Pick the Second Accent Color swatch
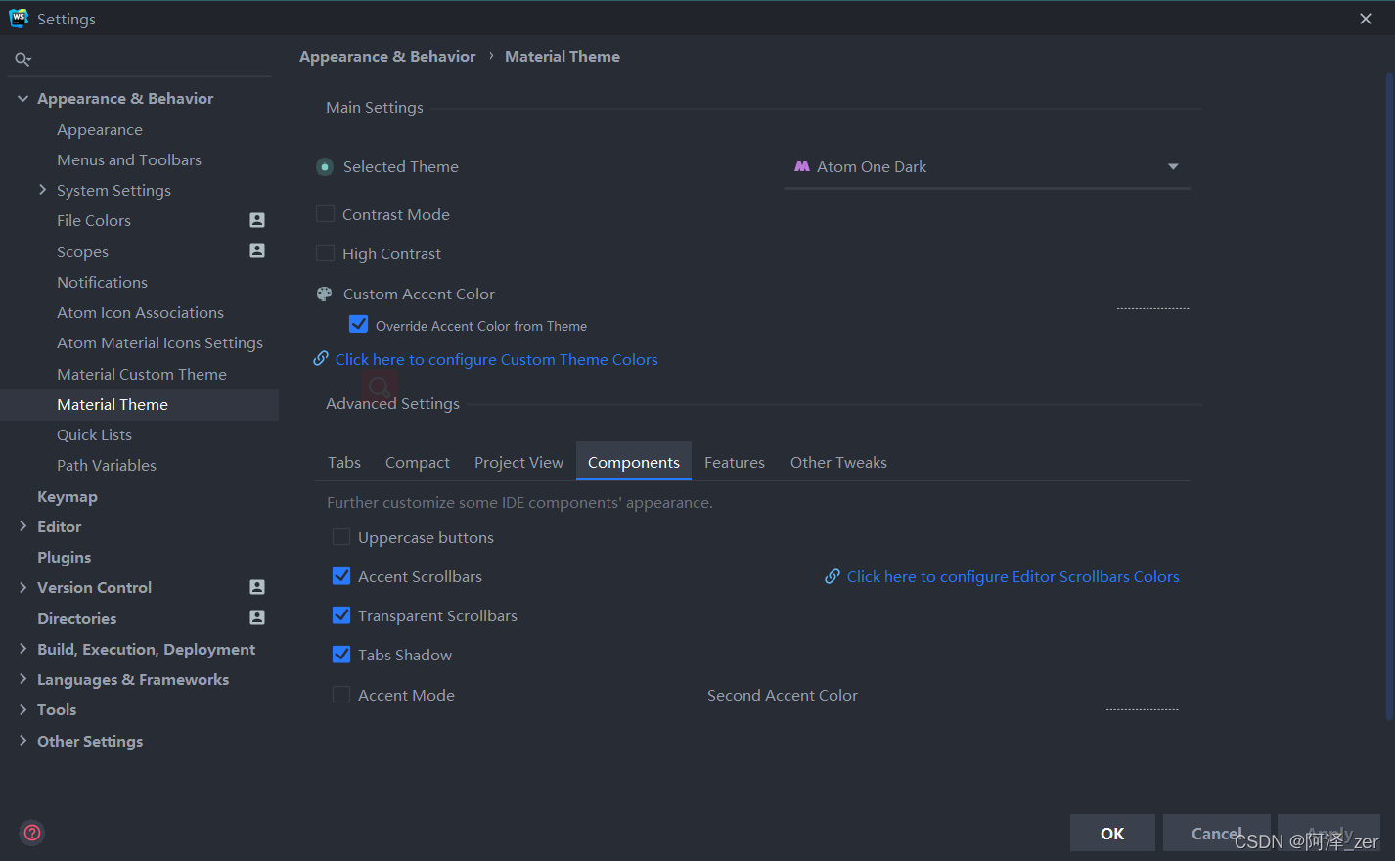Viewport: 1395px width, 861px height. point(1142,697)
